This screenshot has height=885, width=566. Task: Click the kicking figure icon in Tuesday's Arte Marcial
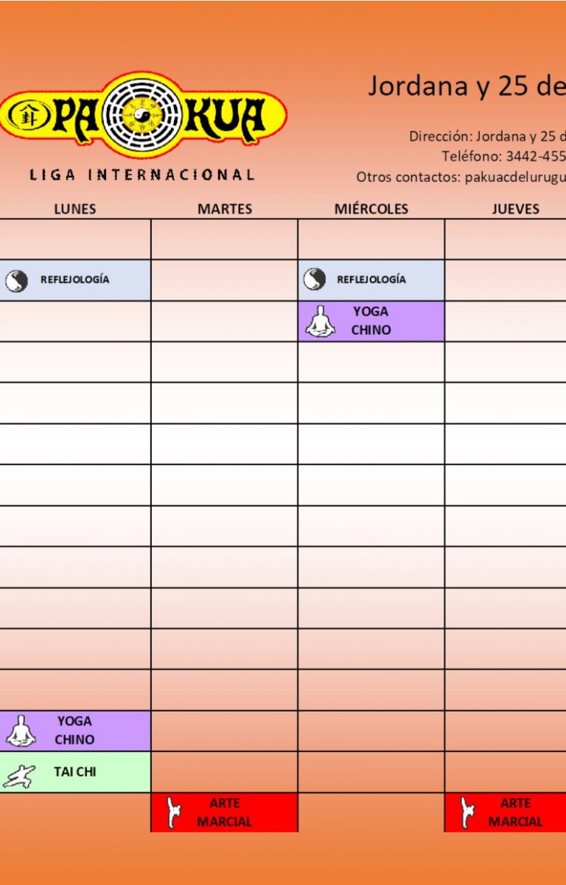[174, 812]
